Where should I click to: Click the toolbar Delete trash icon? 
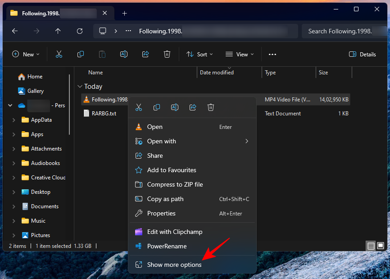point(167,54)
